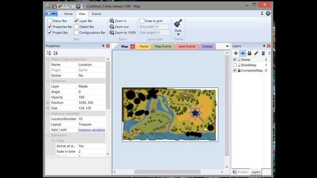Uncheck the Layer Bar checkbox
Image resolution: width=317 pixels, height=178 pixels.
click(76, 21)
